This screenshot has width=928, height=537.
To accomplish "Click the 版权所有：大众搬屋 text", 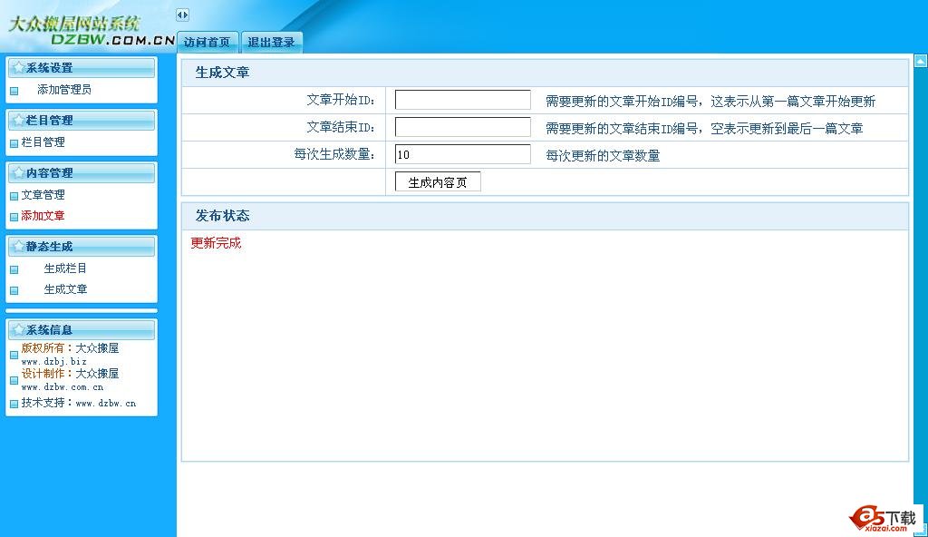I will pos(70,348).
